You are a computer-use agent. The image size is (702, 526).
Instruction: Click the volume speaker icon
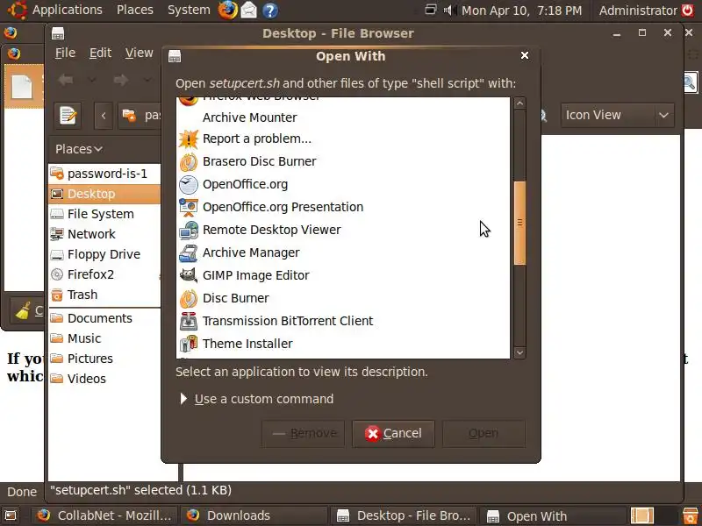click(x=449, y=10)
